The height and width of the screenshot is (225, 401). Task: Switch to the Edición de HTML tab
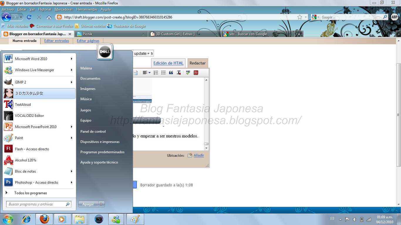[x=169, y=63]
